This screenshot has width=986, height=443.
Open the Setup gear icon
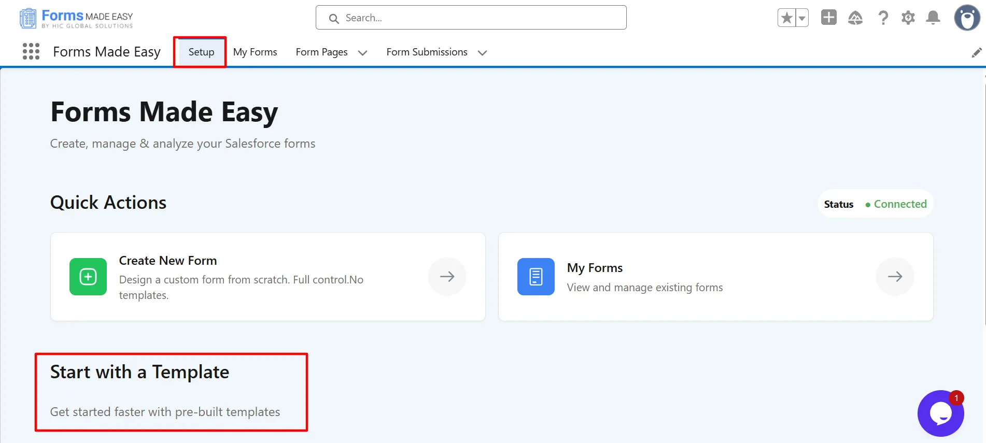click(908, 18)
